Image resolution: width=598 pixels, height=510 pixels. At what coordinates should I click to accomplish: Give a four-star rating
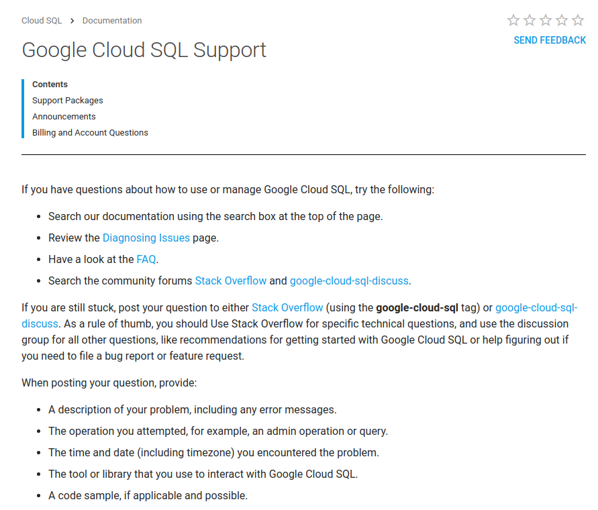click(x=562, y=20)
